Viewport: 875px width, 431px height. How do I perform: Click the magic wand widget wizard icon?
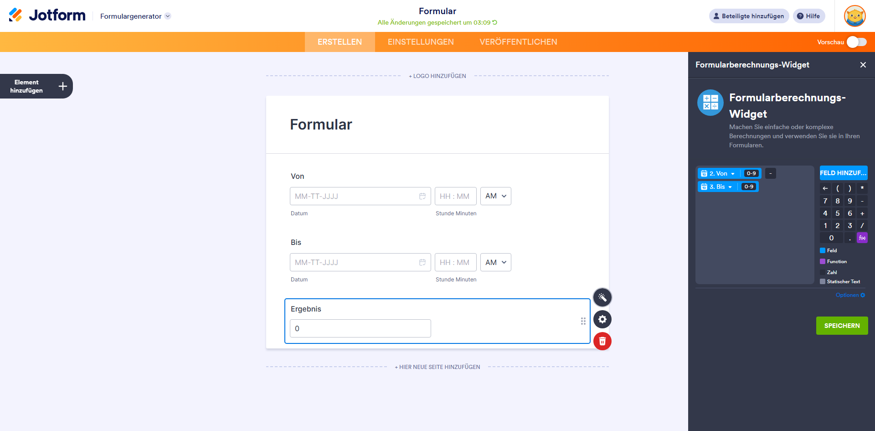coord(602,297)
